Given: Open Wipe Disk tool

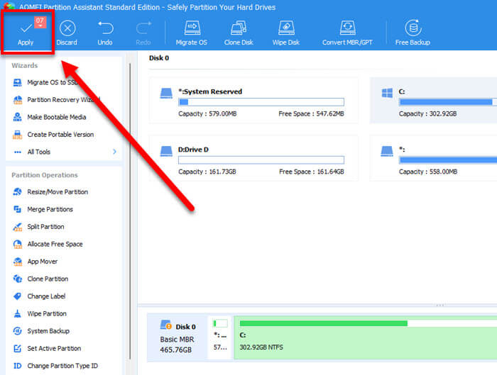Looking at the screenshot, I should 286,33.
